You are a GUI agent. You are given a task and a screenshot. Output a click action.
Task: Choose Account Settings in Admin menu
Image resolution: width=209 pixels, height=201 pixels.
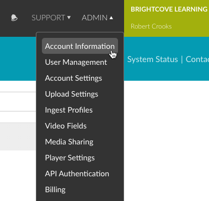(73, 79)
